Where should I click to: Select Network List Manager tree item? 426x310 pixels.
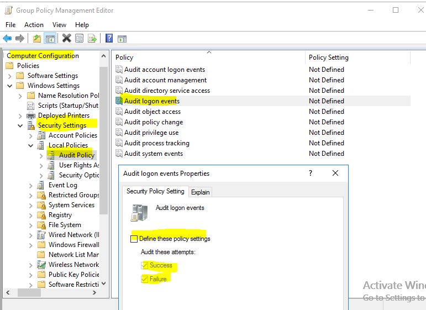point(73,255)
